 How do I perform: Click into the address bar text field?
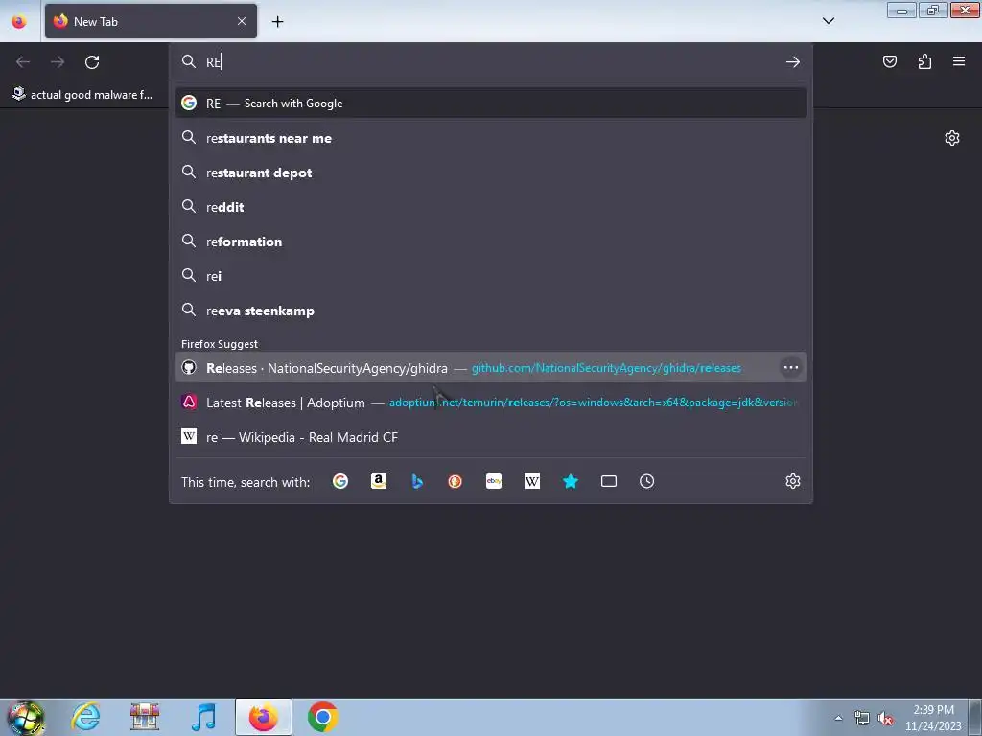492,62
